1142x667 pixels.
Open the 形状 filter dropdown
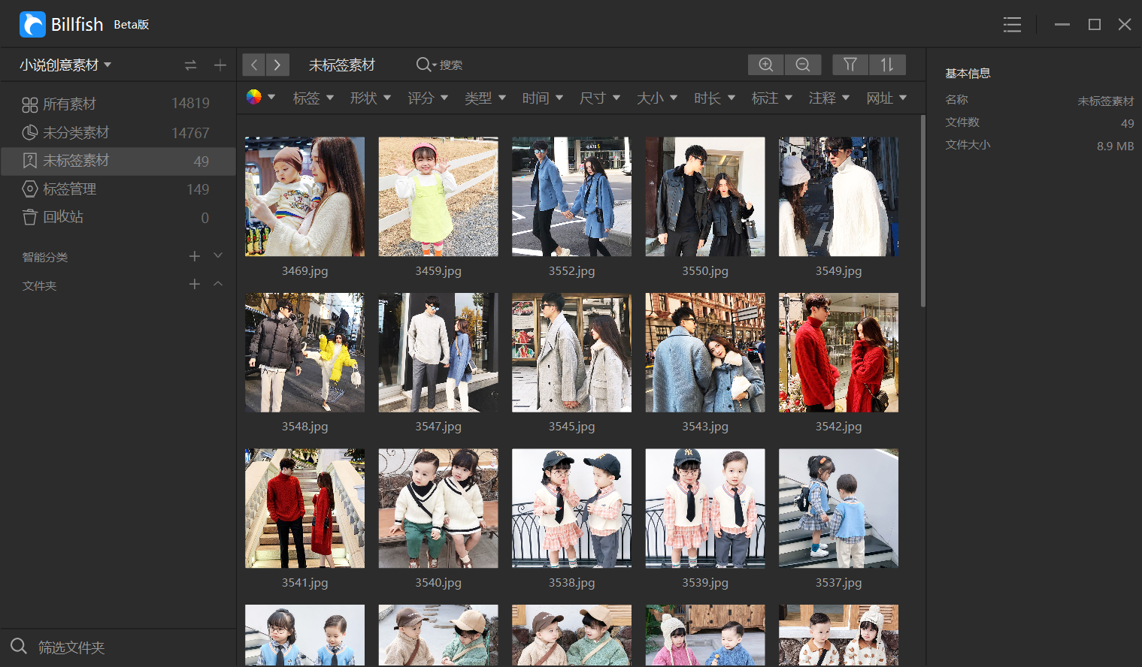click(x=371, y=98)
